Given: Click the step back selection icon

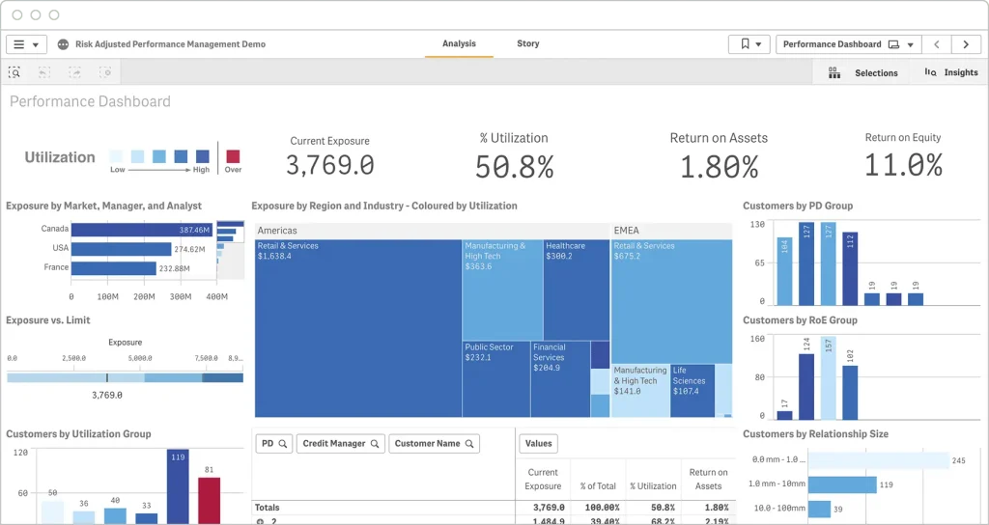Looking at the screenshot, I should [x=44, y=72].
